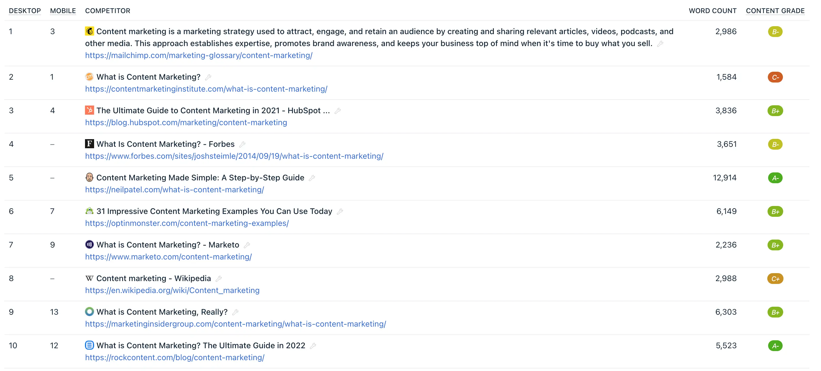The width and height of the screenshot is (821, 371).
Task: Click wrench icon next to Rock Content title
Action: click(313, 346)
